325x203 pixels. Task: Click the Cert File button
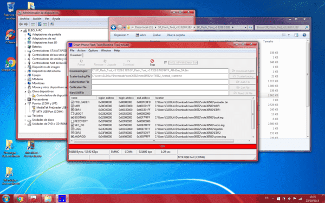(243, 88)
